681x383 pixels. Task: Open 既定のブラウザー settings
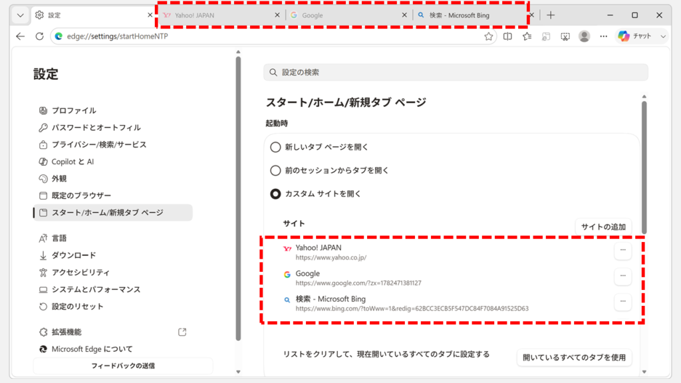click(x=113, y=195)
